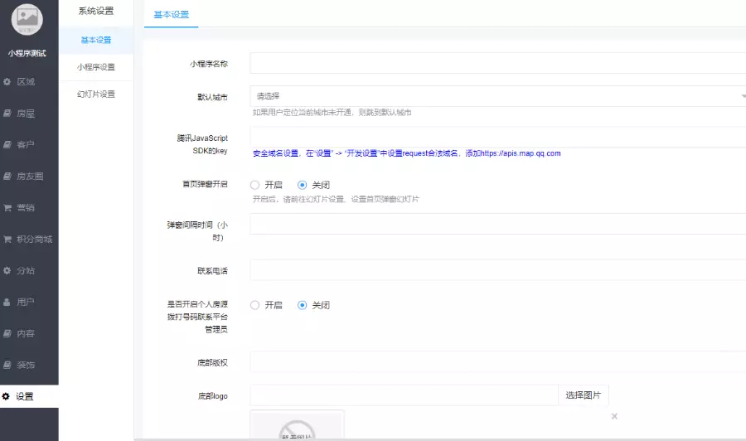746x441 pixels.
Task: Switch to the 基本设置 tab
Action: tap(172, 15)
